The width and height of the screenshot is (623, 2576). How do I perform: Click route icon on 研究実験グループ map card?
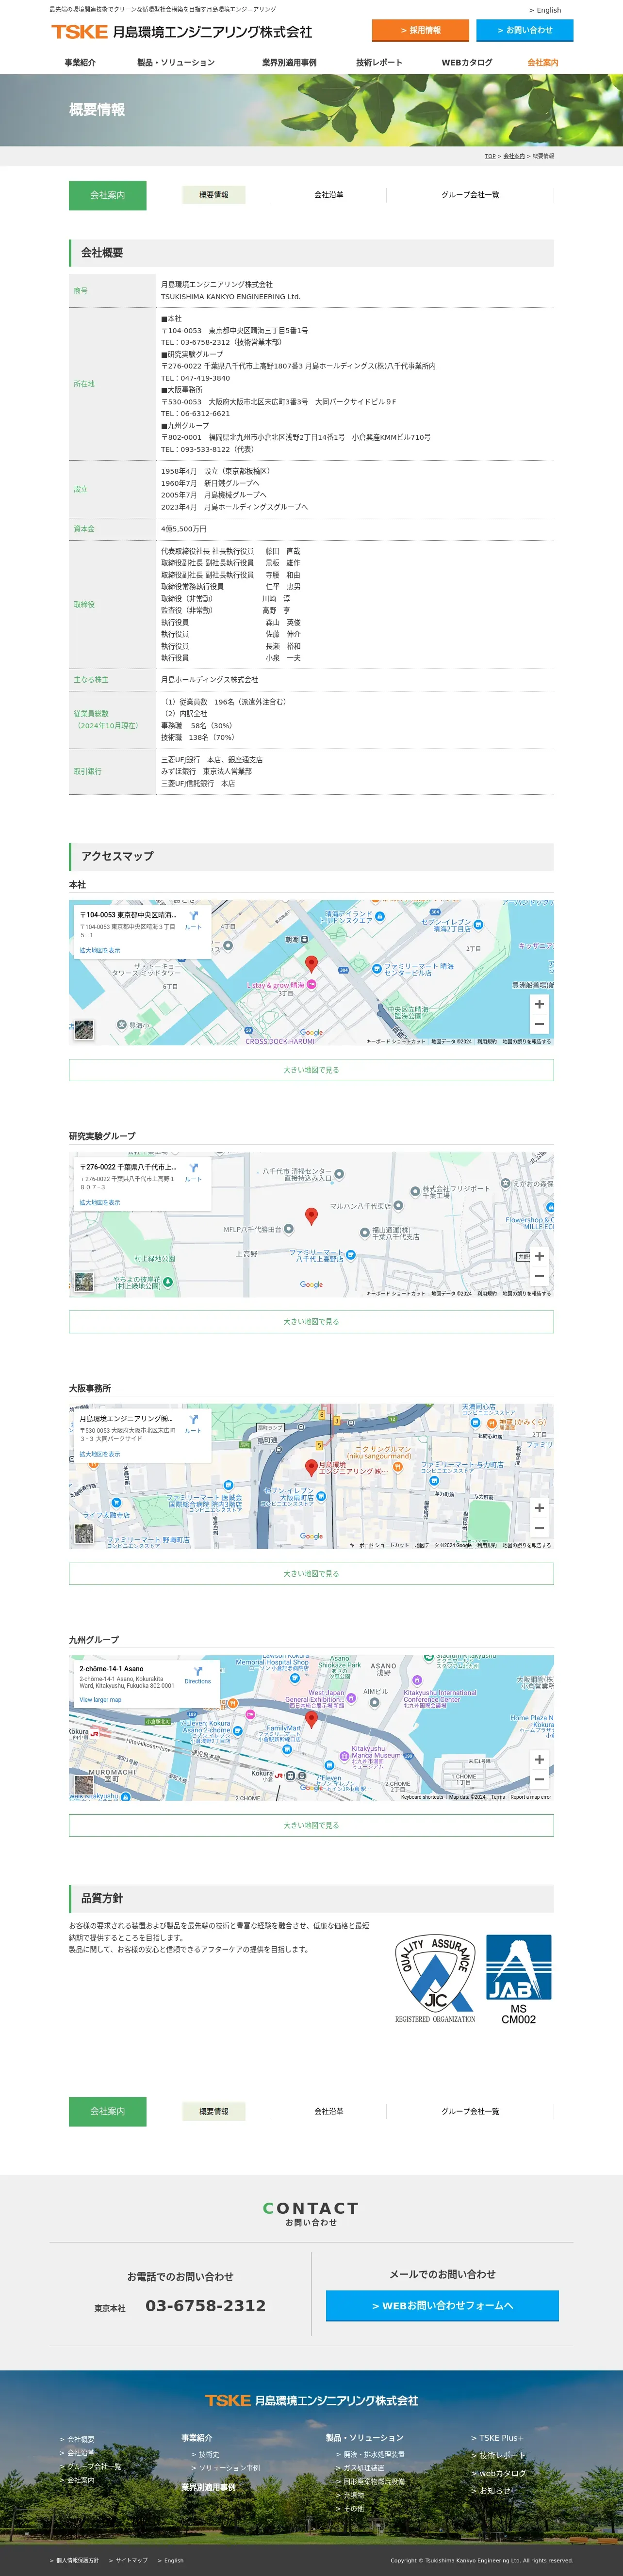[x=193, y=1168]
